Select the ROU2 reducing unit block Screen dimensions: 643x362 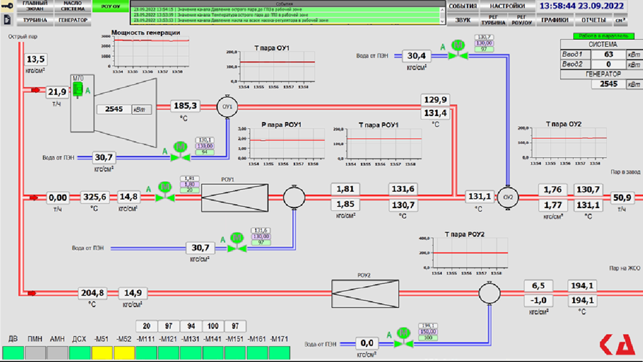[365, 294]
